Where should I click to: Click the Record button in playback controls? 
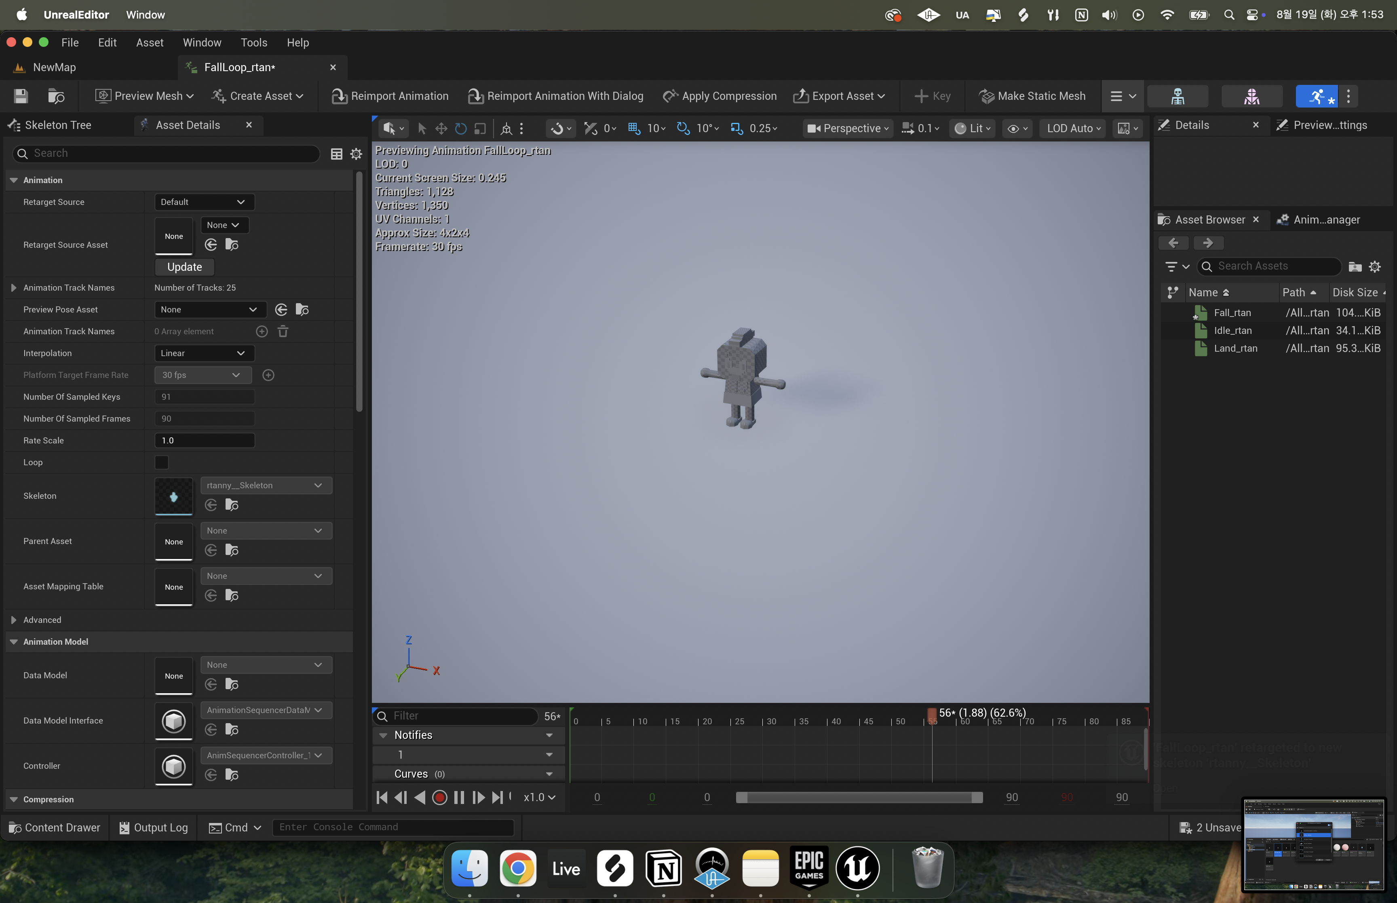tap(440, 798)
